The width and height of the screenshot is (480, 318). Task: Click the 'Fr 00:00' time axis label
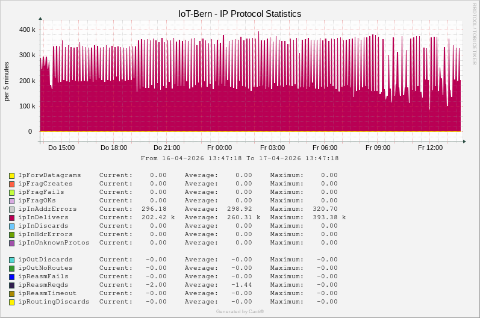(x=219, y=148)
